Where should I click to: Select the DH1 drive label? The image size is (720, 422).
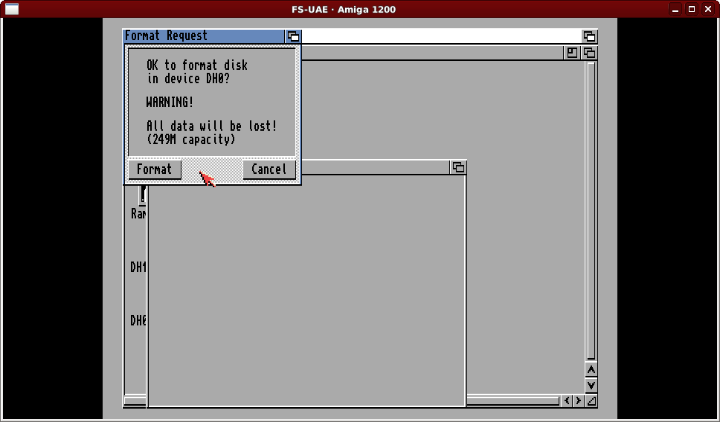[x=138, y=267]
